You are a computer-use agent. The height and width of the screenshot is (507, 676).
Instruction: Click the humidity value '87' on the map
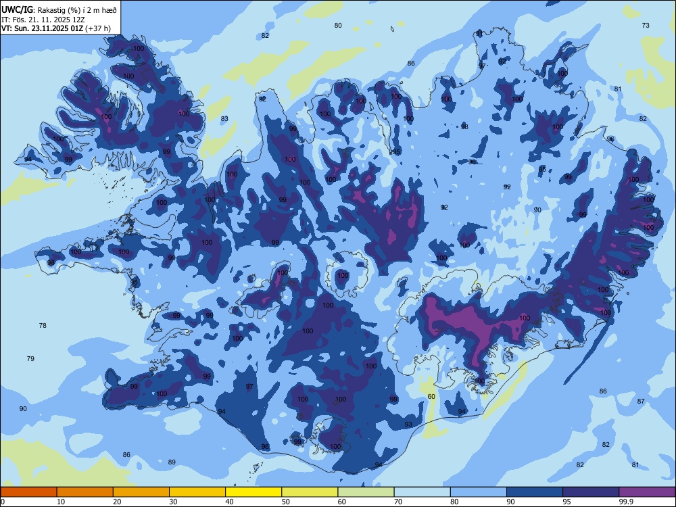click(641, 401)
